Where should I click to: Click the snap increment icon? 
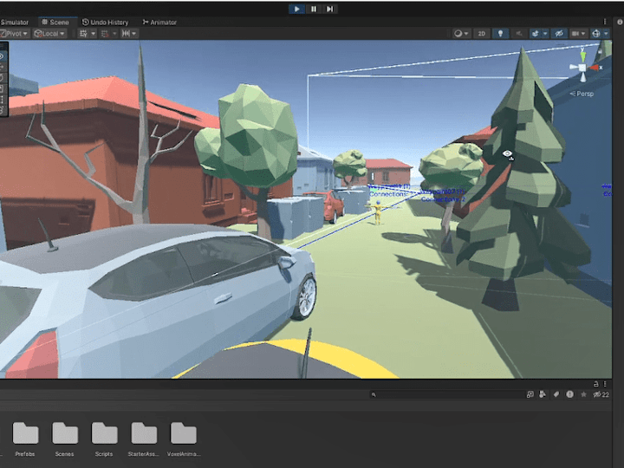[x=105, y=34]
